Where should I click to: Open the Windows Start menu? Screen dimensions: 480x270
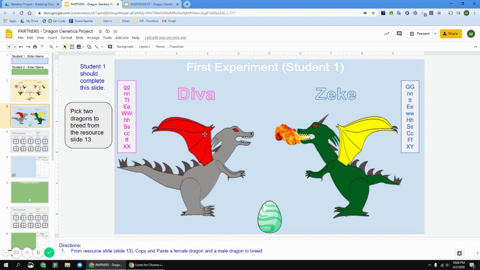pos(6,265)
